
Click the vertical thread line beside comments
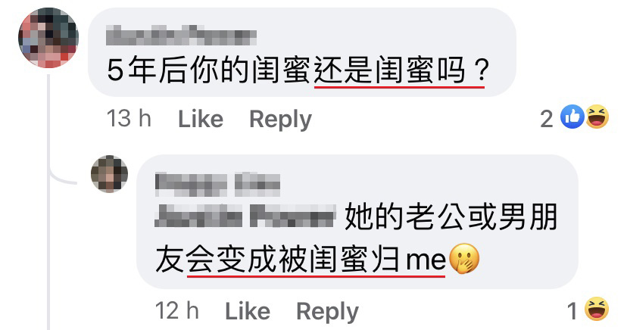pos(48,200)
